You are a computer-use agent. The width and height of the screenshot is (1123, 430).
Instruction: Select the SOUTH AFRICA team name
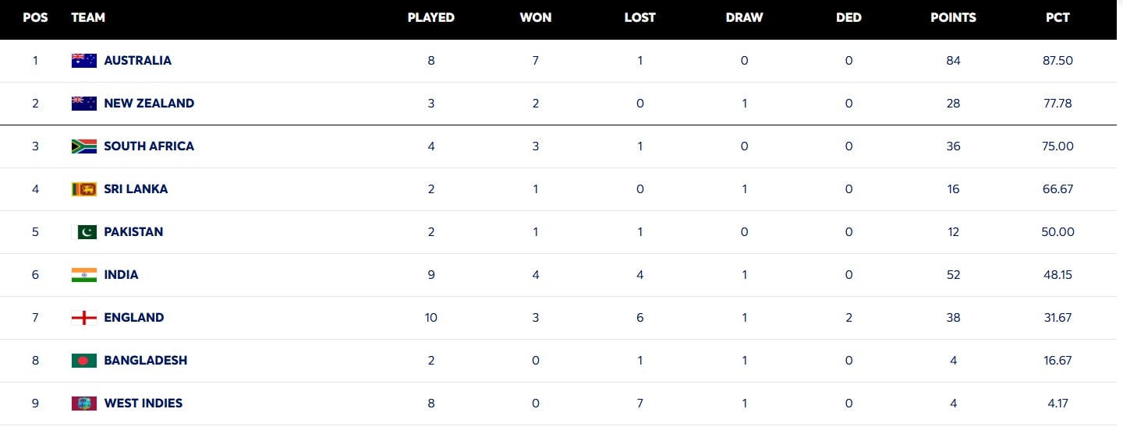tap(149, 146)
